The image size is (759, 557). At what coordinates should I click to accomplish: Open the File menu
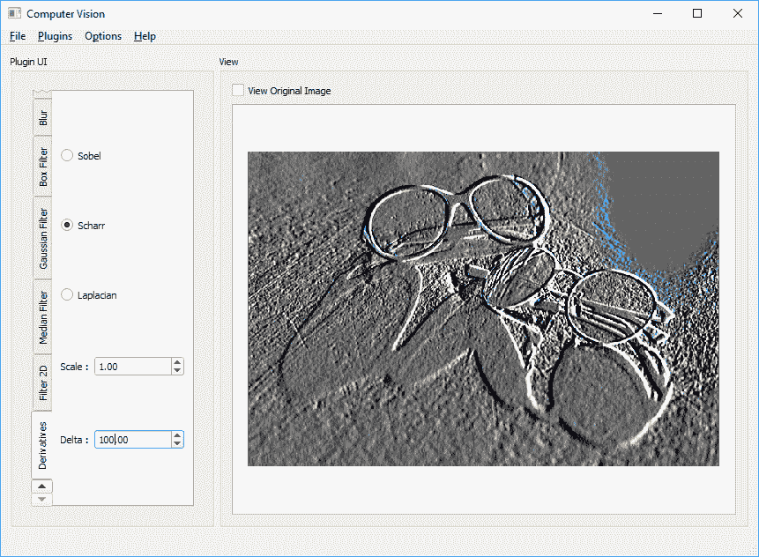coord(18,36)
